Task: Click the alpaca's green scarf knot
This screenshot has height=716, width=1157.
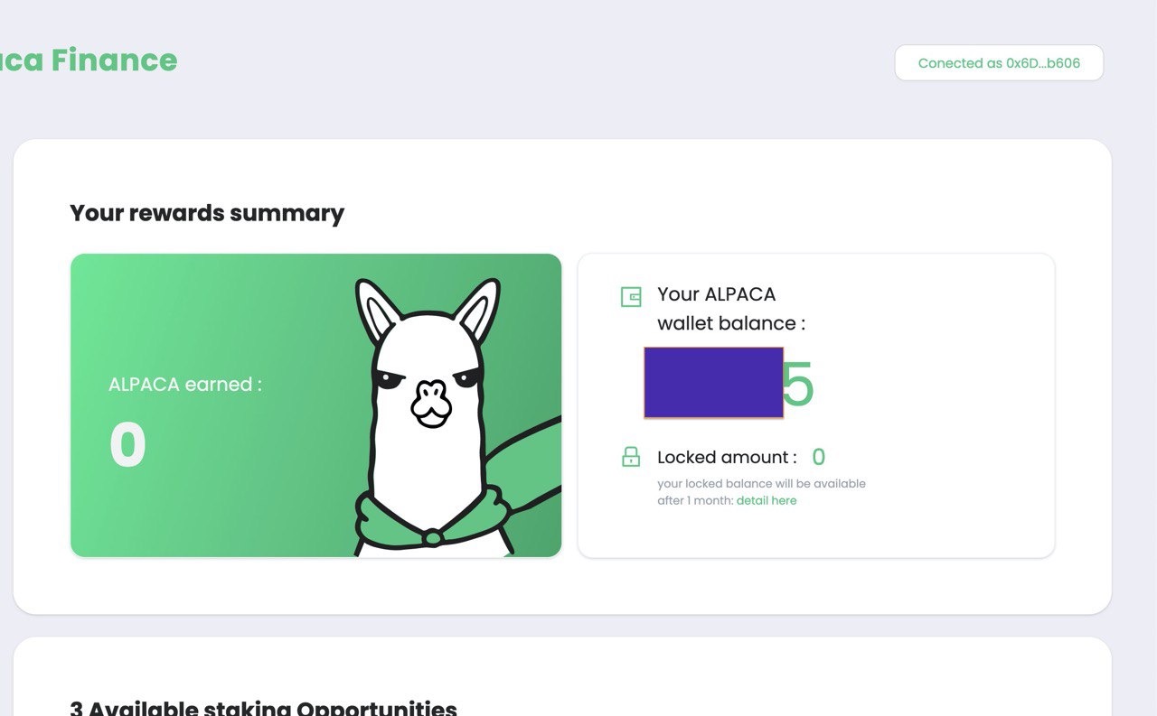Action: point(433,538)
